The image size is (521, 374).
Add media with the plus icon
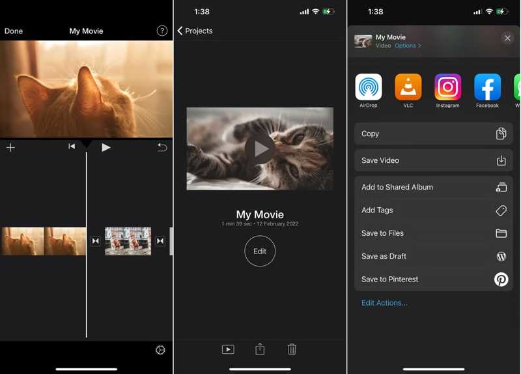pyautogui.click(x=10, y=147)
